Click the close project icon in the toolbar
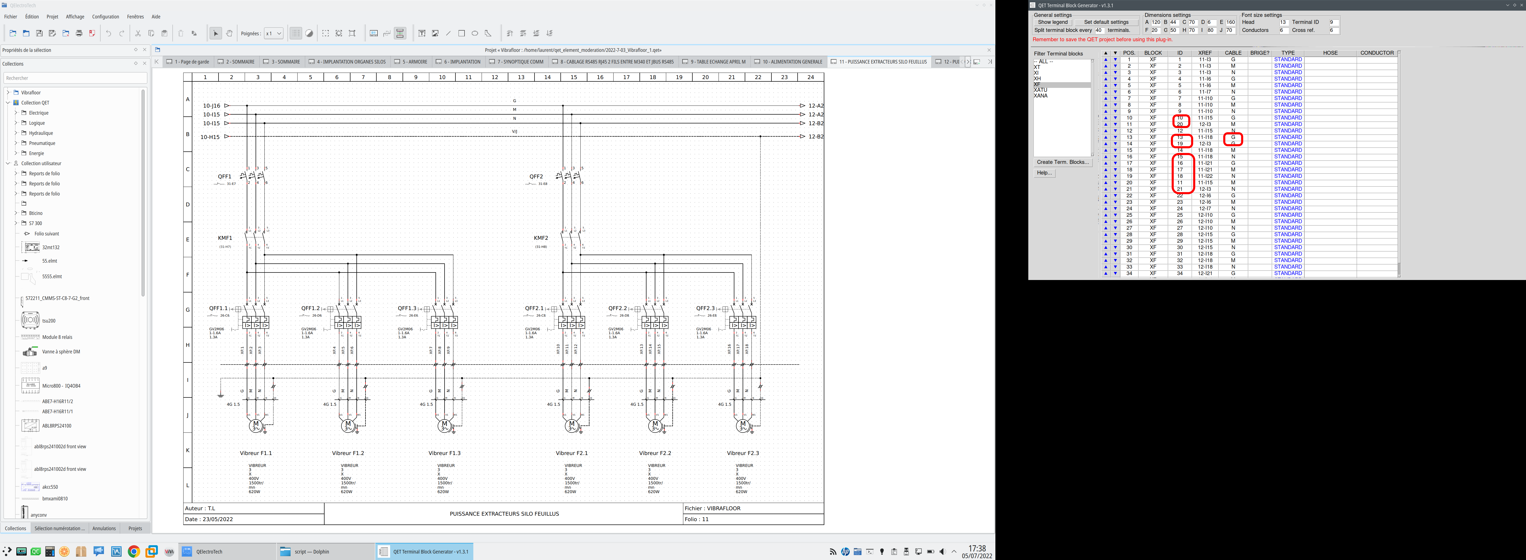 tap(66, 33)
